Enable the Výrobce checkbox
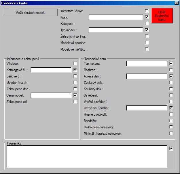180x174 pixels. coord(75,63)
